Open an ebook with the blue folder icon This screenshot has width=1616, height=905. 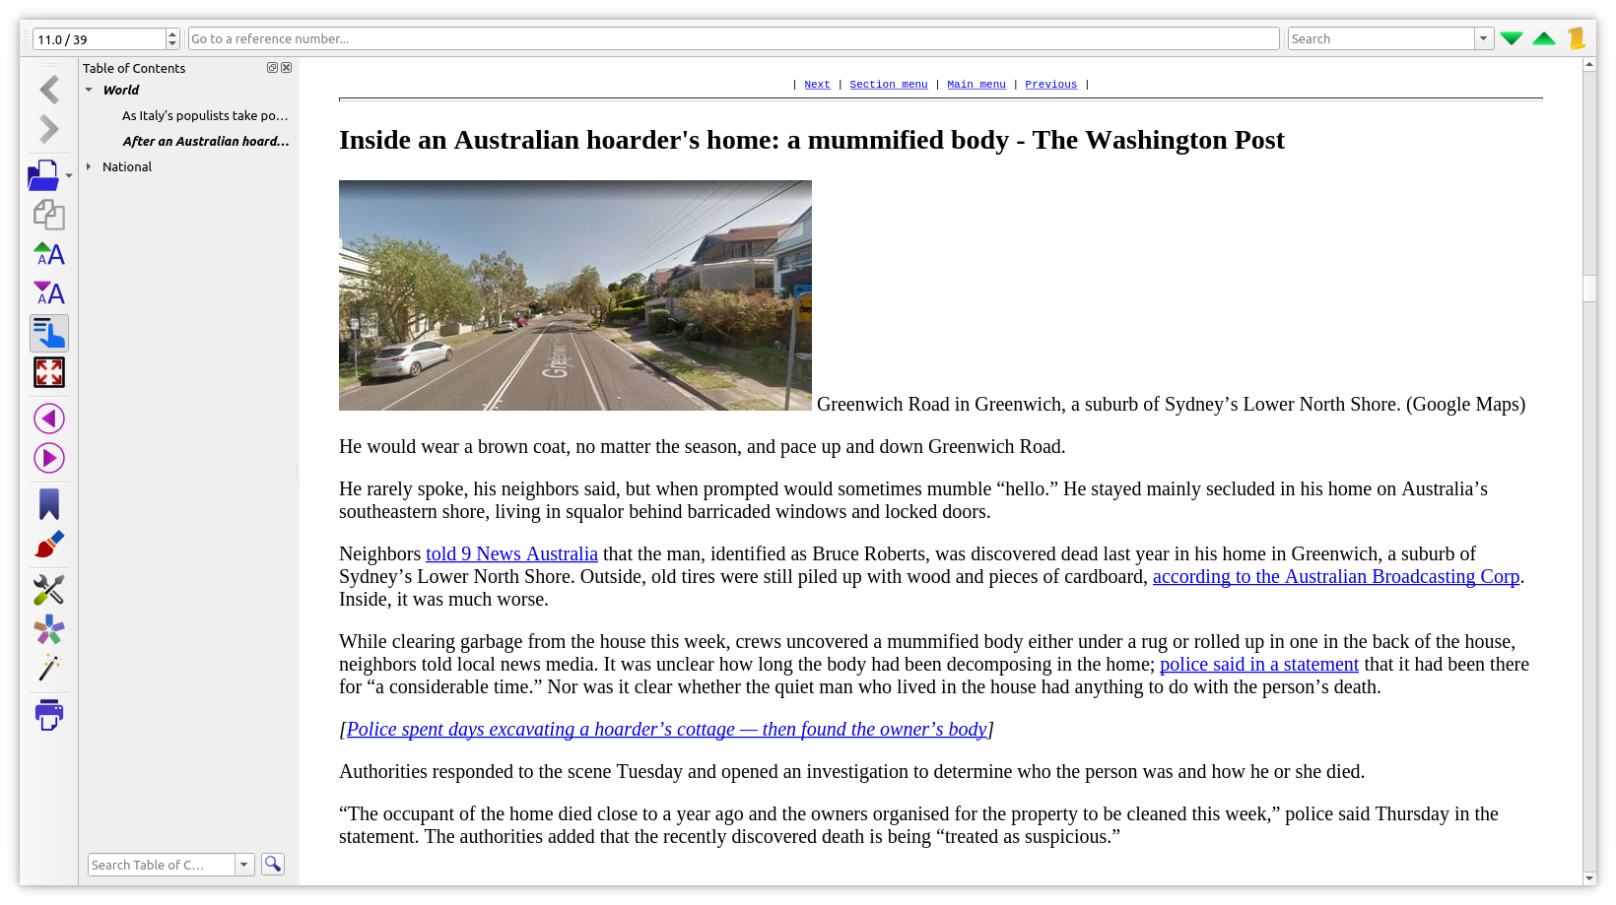point(43,175)
